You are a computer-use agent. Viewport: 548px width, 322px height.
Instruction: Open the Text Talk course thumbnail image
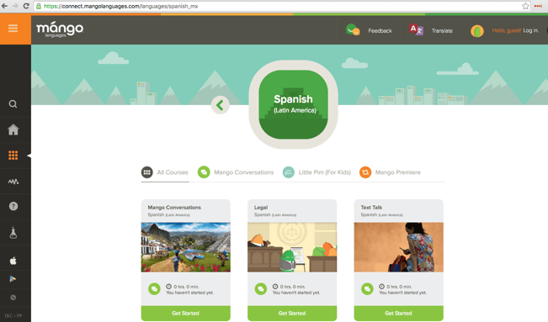pos(399,247)
